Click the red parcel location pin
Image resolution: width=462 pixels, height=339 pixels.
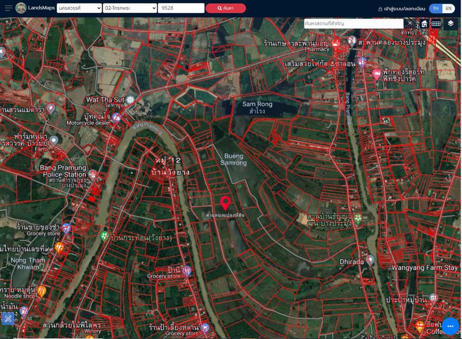tap(225, 203)
